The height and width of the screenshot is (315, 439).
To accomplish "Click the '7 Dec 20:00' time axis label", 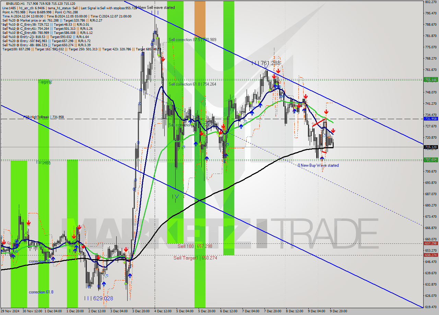I will click(272, 311).
